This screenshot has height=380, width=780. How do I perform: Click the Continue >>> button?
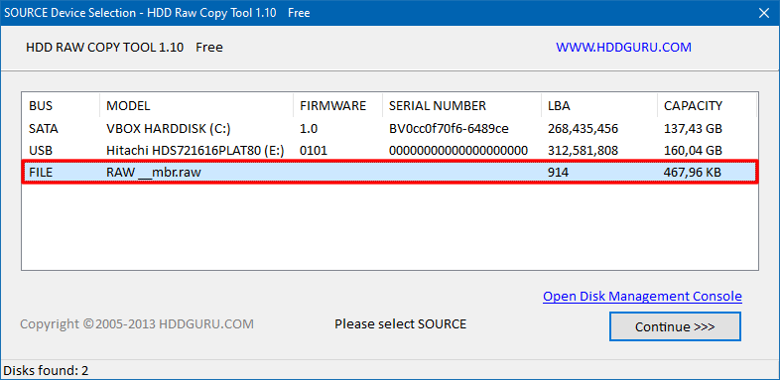tap(675, 326)
